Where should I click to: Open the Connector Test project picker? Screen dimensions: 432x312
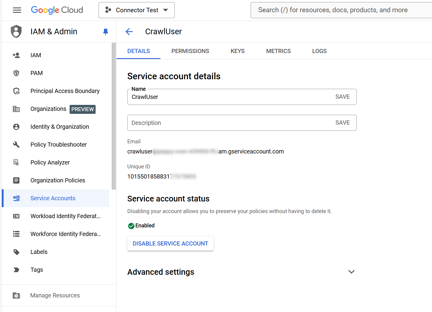click(137, 10)
